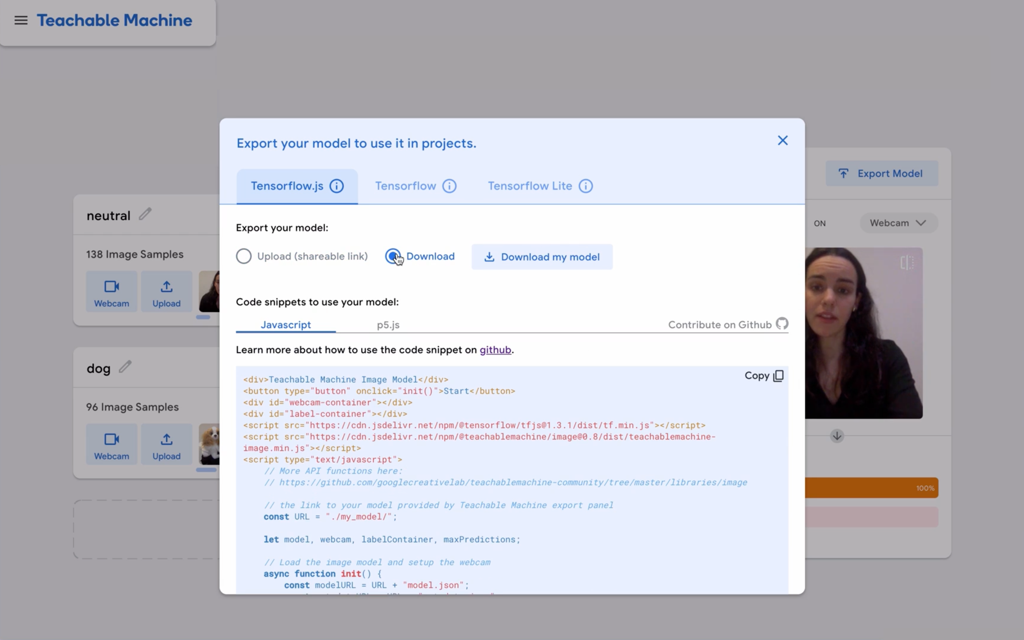Edit the dog class name pencil icon

(x=125, y=367)
